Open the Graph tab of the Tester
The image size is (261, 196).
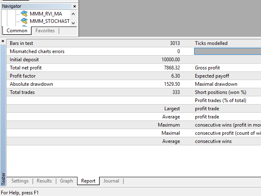66,181
